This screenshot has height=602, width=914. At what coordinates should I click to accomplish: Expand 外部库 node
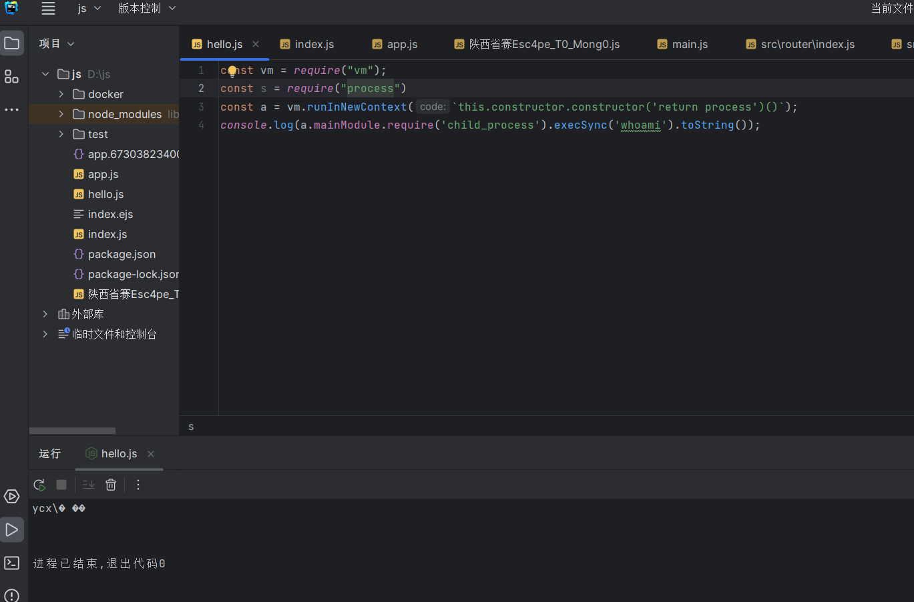[45, 314]
